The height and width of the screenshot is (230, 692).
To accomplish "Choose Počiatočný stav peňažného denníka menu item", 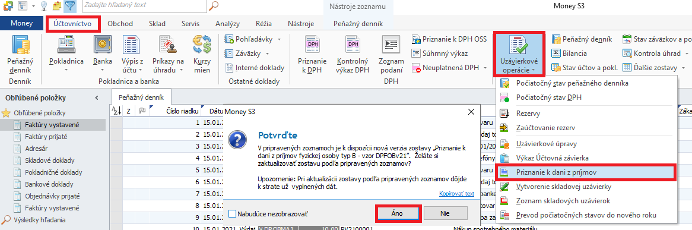I will coord(587,83).
